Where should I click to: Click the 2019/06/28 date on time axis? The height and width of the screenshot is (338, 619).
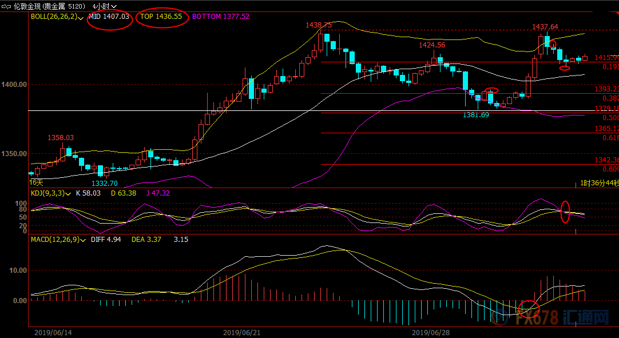tap(430, 332)
